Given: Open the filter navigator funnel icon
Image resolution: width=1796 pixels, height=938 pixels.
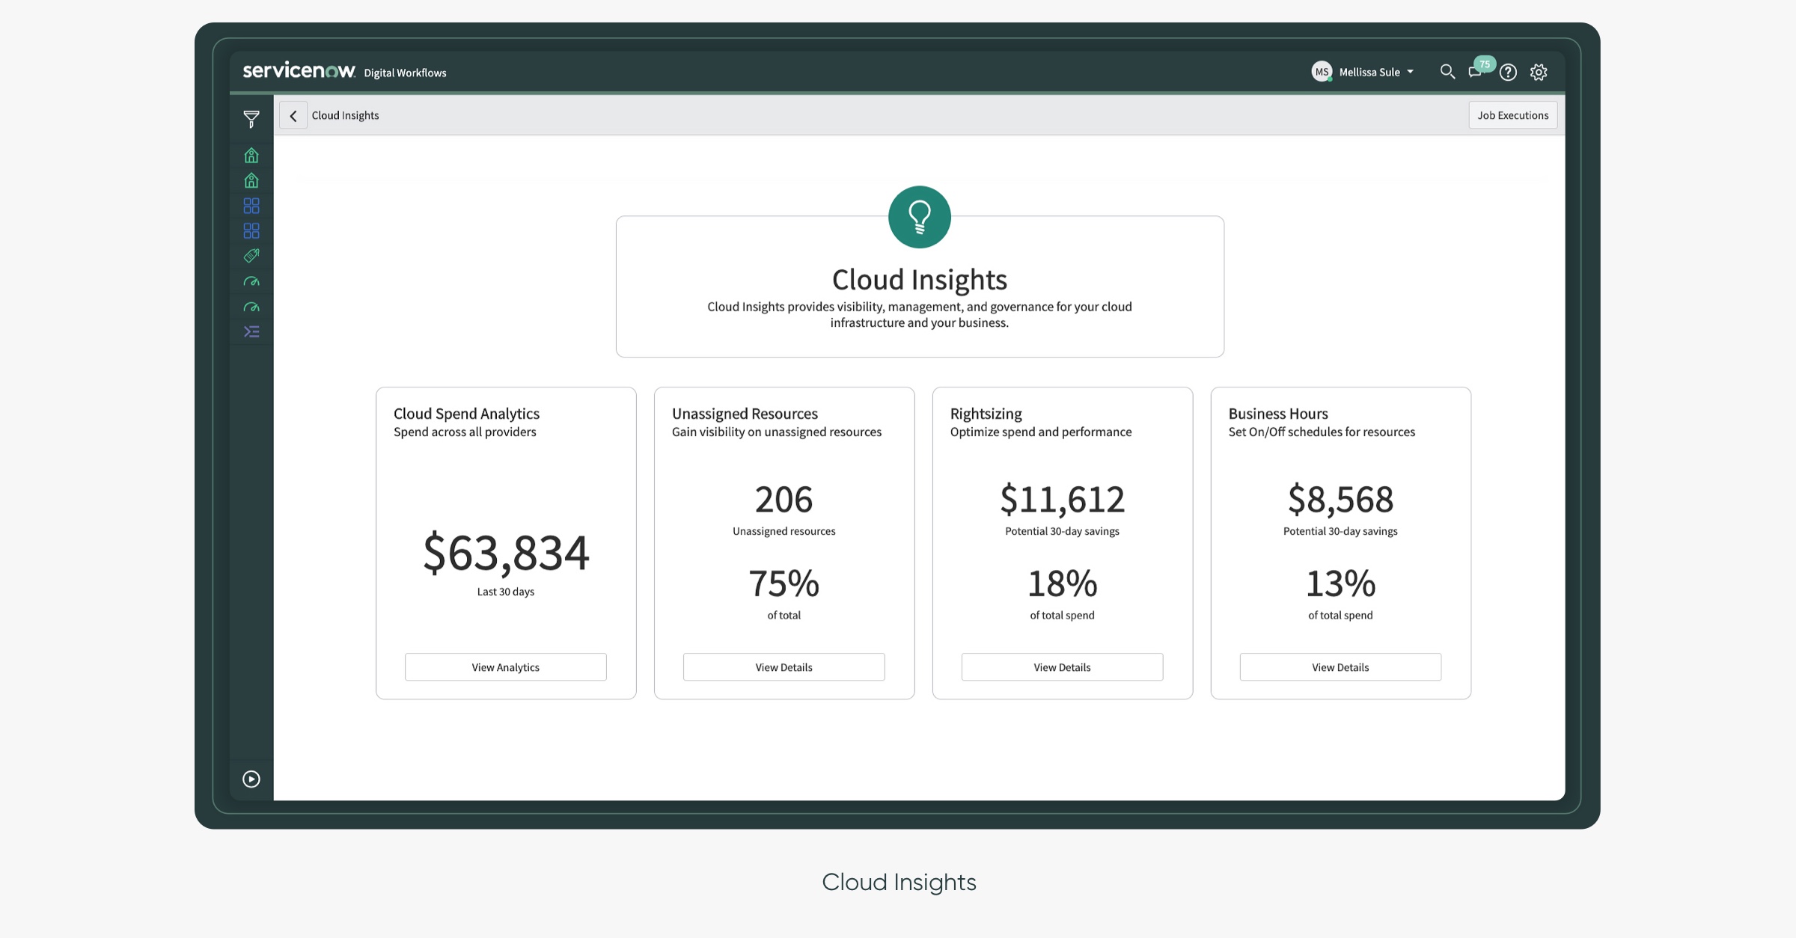Looking at the screenshot, I should 251,119.
